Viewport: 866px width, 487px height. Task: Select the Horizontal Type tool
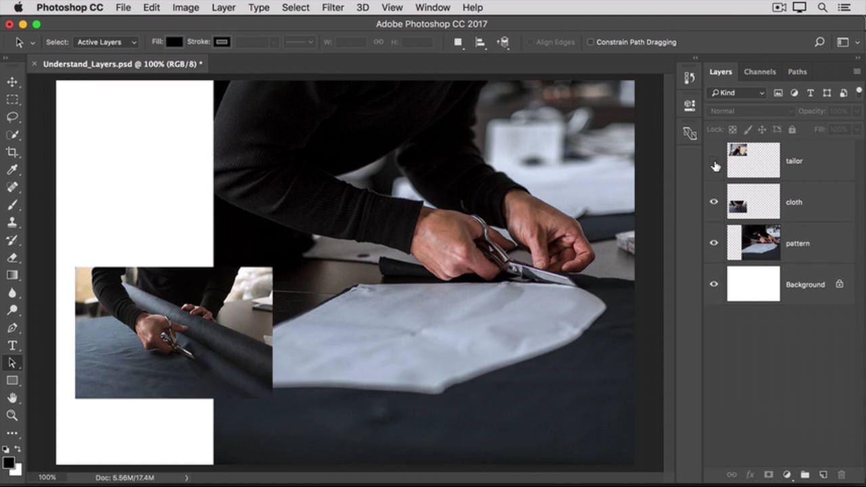(12, 346)
